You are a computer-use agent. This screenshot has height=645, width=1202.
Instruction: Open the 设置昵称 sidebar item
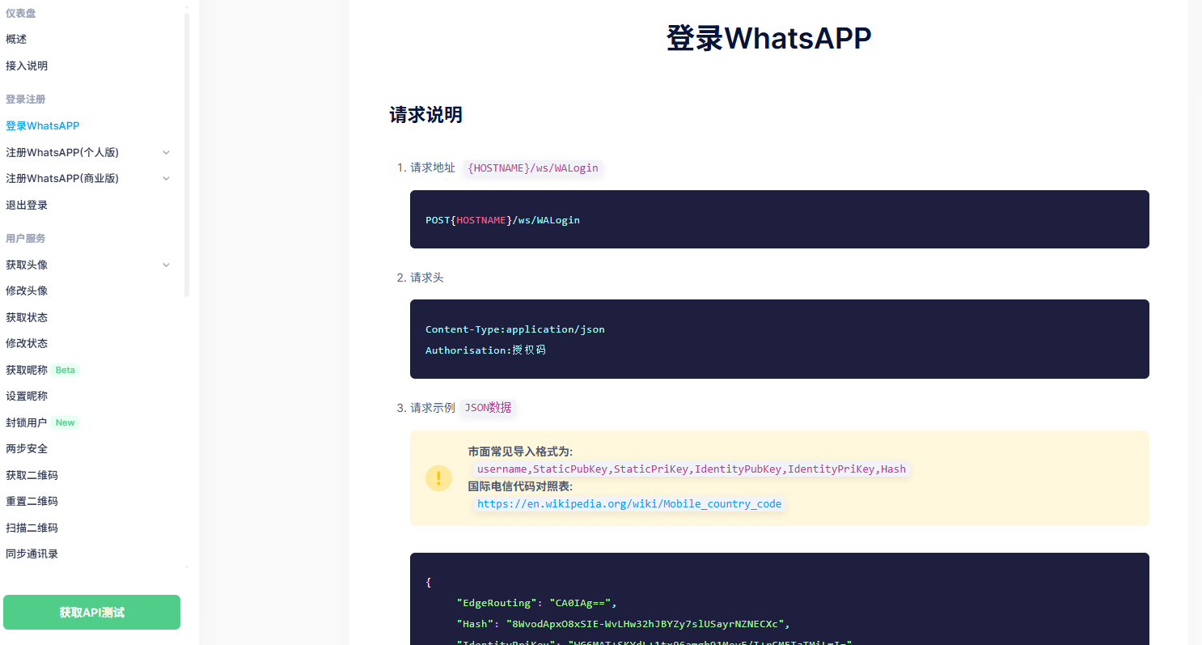coord(27,396)
